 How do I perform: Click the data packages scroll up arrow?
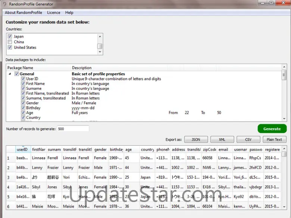(x=284, y=67)
